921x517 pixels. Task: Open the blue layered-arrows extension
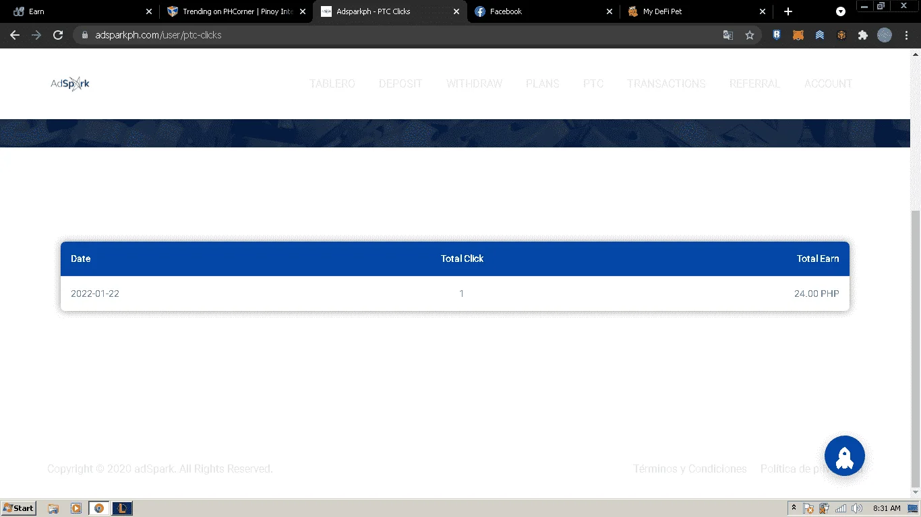tap(820, 35)
